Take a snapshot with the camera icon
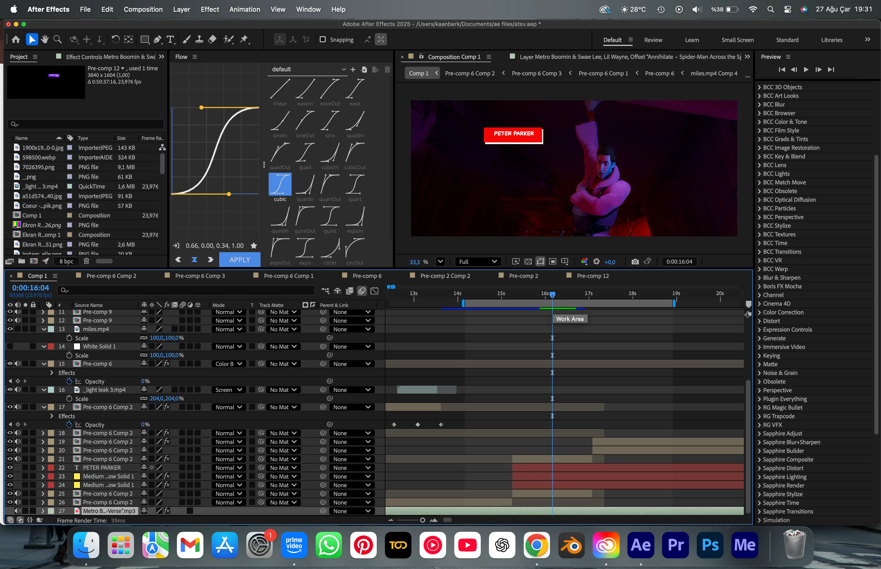Viewport: 881px width, 569px height. (x=635, y=262)
